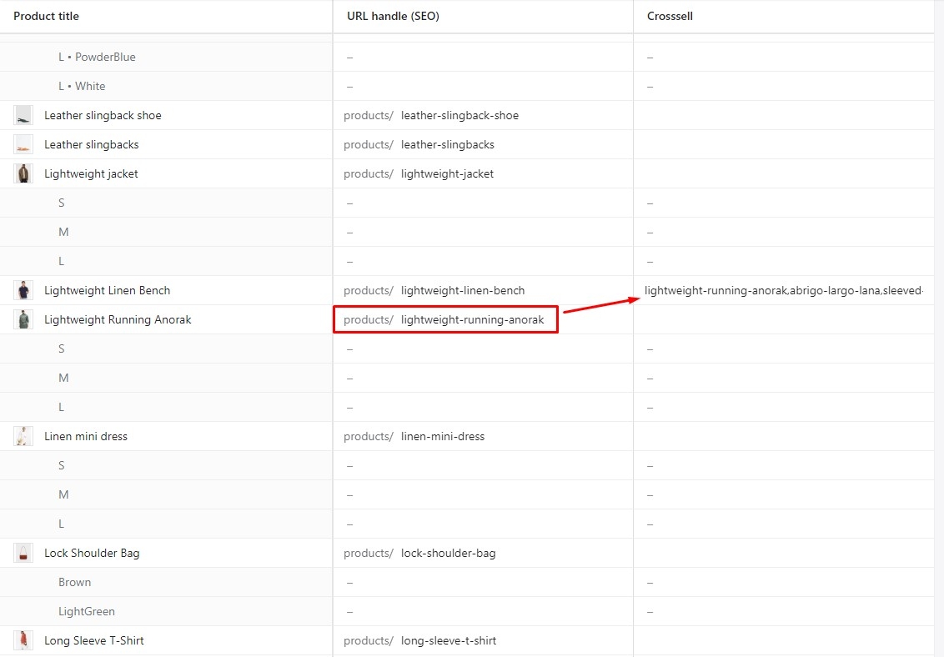Open the Lightweight Running Anorak product title
Viewport: 944px width, 657px height.
click(118, 320)
